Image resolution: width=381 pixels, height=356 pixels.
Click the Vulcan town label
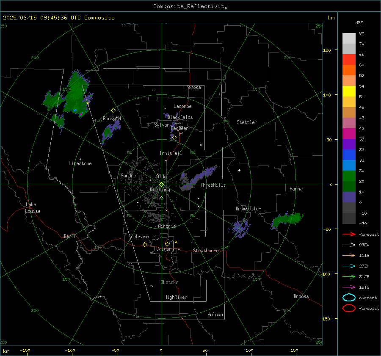[x=215, y=315]
